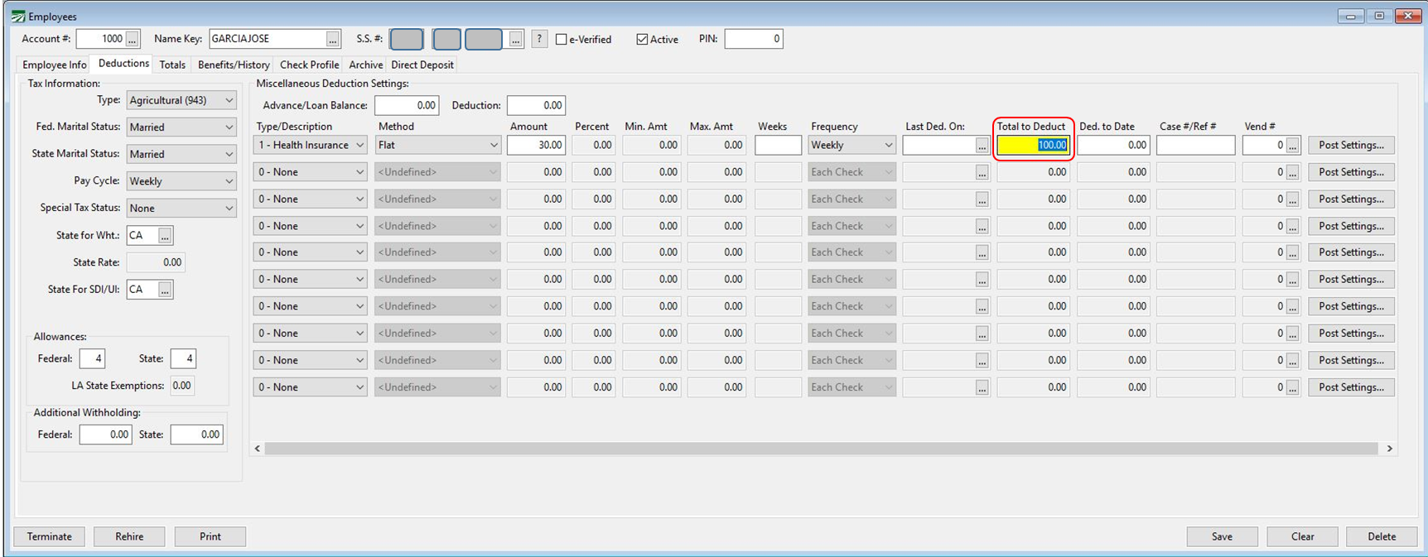The image size is (1428, 557).
Task: Open the Benefits/History tab
Action: [234, 65]
